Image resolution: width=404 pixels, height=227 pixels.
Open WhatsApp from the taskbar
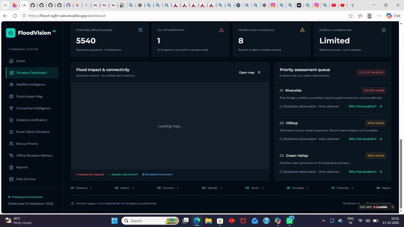pyautogui.click(x=290, y=221)
